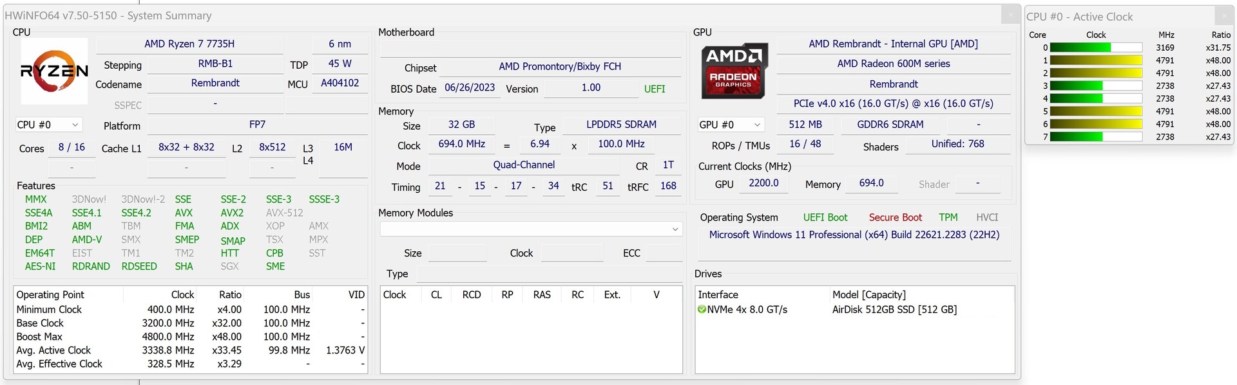Click the 694.0 MHz memory clock value
Viewport: 1237px width, 385px height.
(x=461, y=145)
